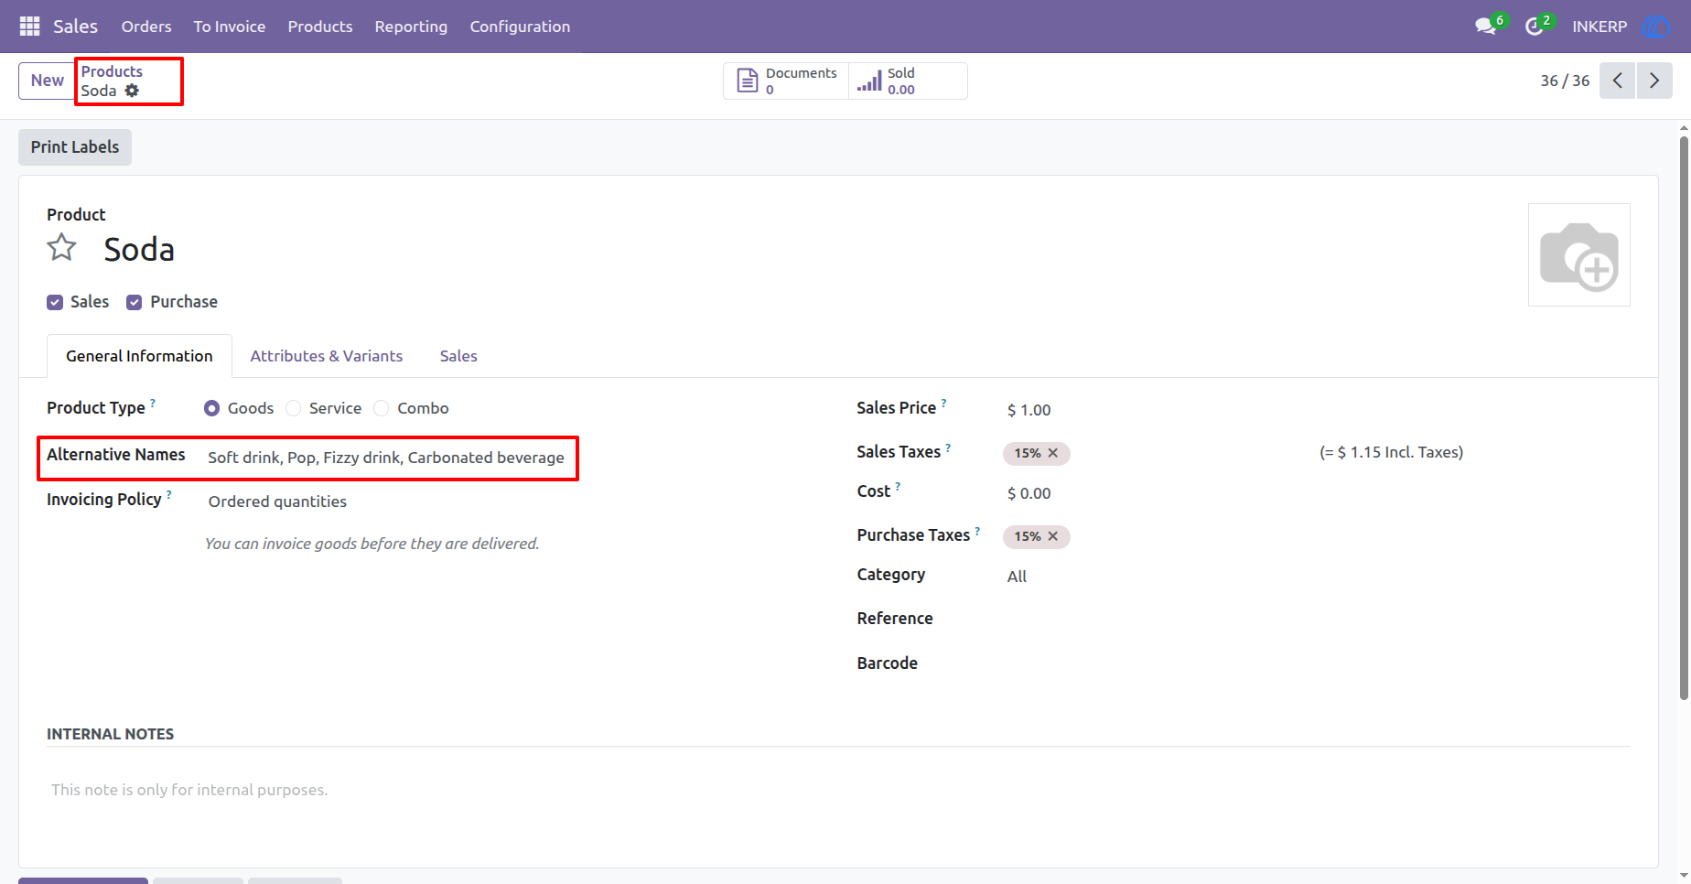Open the activities clock icon

pos(1535,27)
